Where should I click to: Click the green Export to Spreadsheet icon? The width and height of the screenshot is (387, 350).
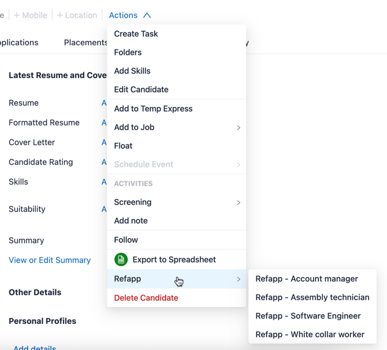pyautogui.click(x=121, y=260)
